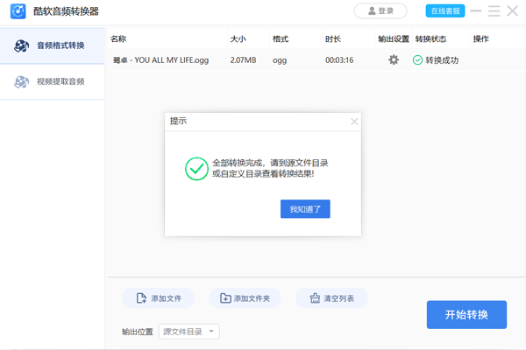The image size is (526, 350).
Task: Click the 我知道了 confirm button
Action: pyautogui.click(x=304, y=209)
